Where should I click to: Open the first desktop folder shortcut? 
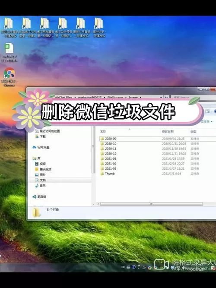coord(9,28)
